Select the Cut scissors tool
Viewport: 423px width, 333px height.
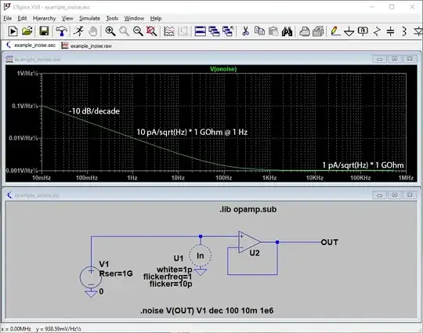[x=245, y=31]
